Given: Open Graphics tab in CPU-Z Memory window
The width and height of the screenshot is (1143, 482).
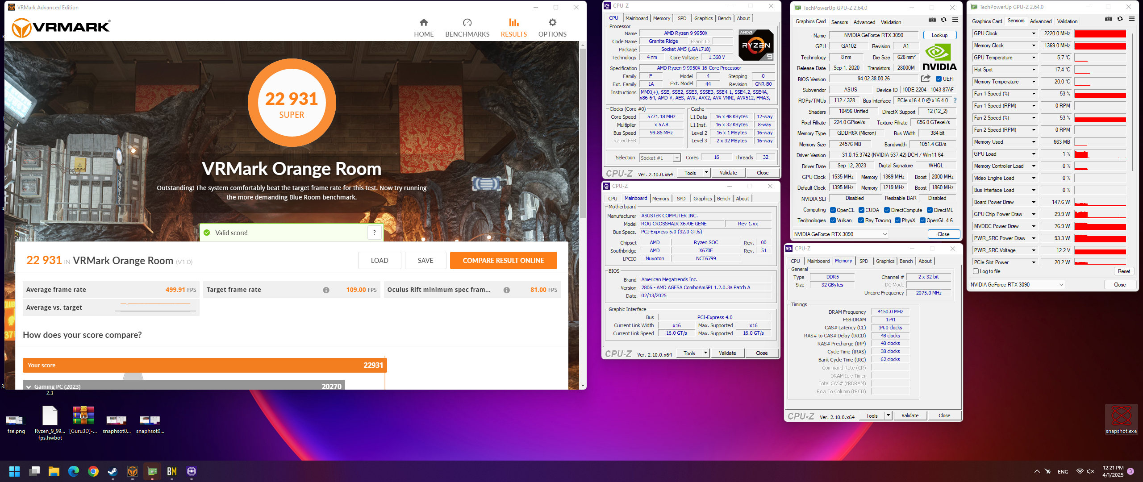Looking at the screenshot, I should point(885,261).
